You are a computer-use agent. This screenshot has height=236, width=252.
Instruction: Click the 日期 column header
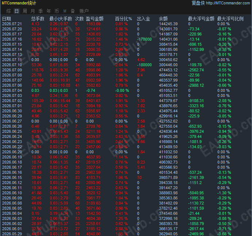(x=7, y=19)
